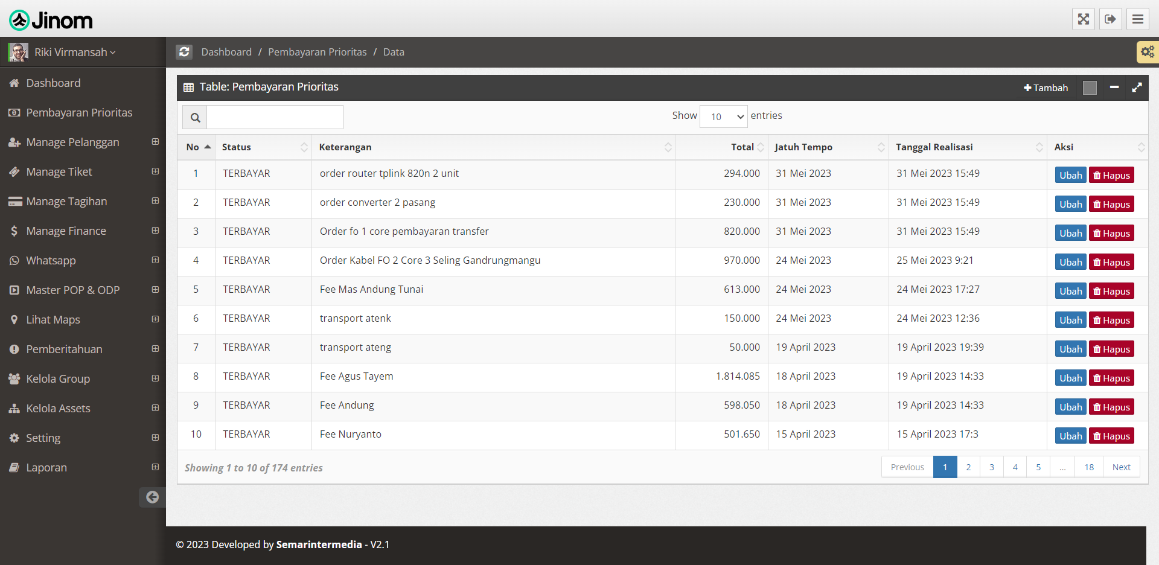Click the Kelola Assets sitemap icon
1159x565 pixels.
[14, 409]
